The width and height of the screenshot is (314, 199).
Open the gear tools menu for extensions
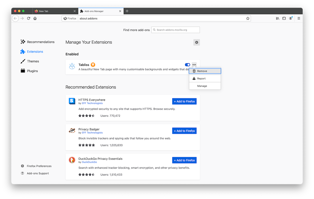(x=197, y=42)
